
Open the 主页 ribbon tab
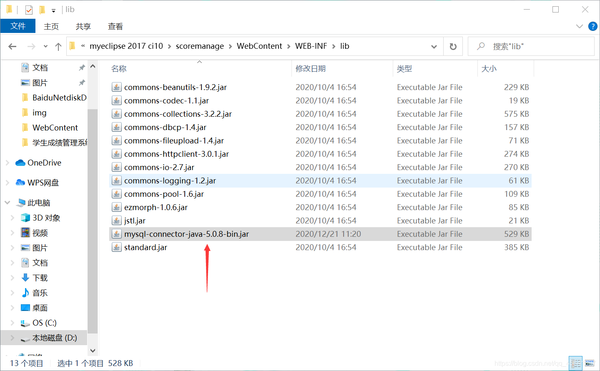(51, 26)
